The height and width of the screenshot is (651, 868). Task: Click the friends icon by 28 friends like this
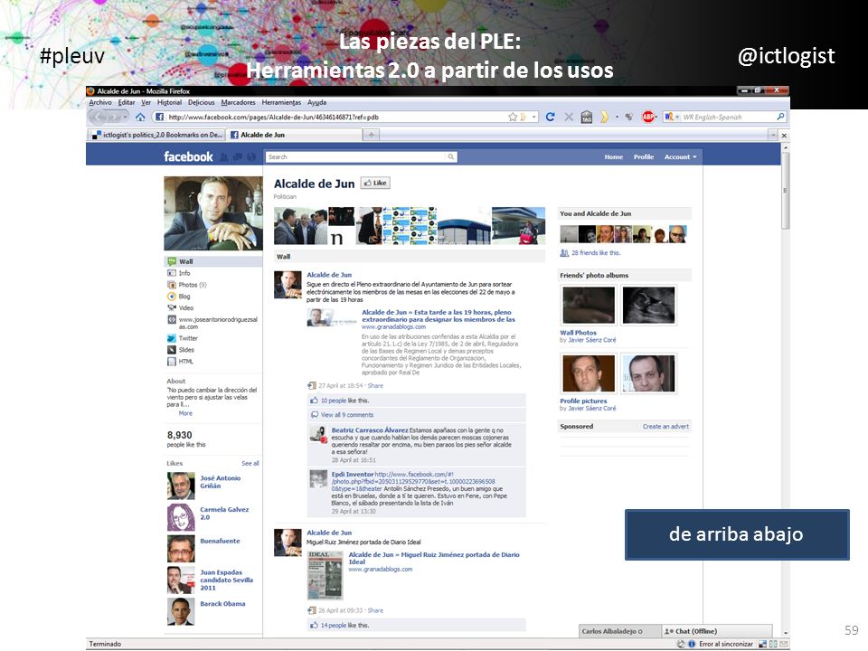point(564,253)
